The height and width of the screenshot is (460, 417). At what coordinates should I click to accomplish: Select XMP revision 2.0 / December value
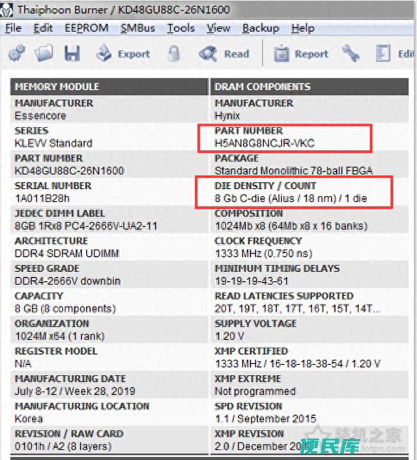coord(261,446)
